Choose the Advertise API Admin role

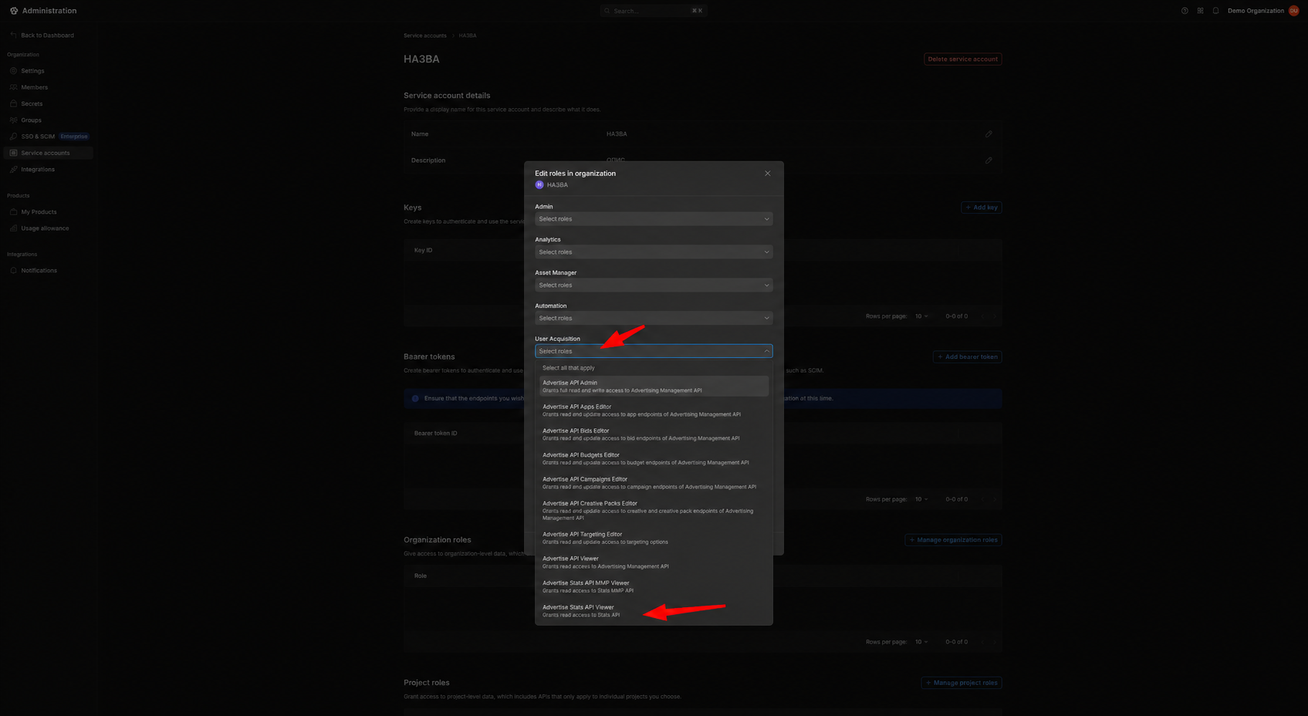[654, 387]
